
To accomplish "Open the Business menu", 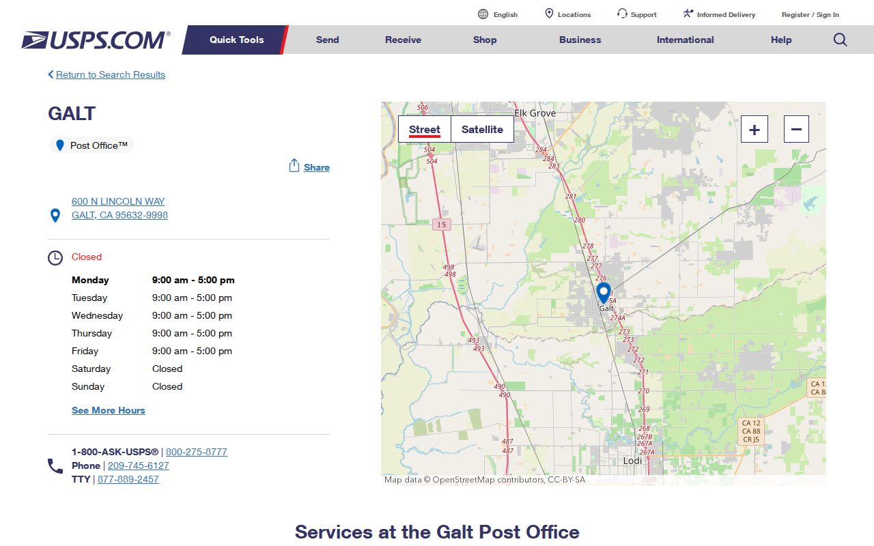I will pos(580,40).
